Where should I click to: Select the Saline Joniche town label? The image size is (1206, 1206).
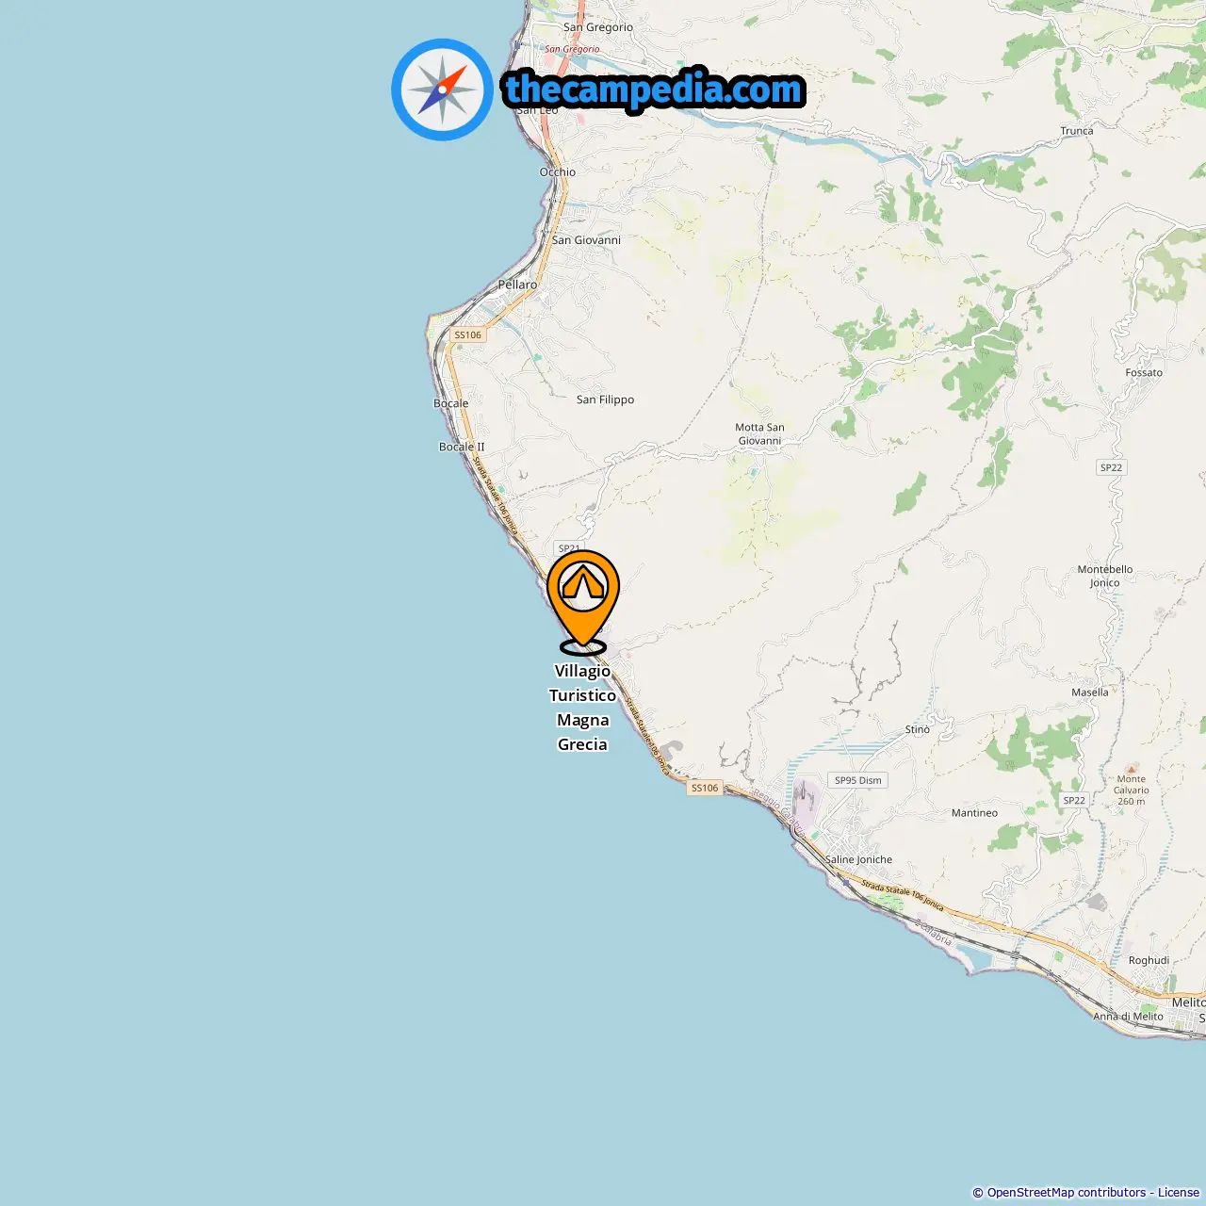tap(858, 859)
